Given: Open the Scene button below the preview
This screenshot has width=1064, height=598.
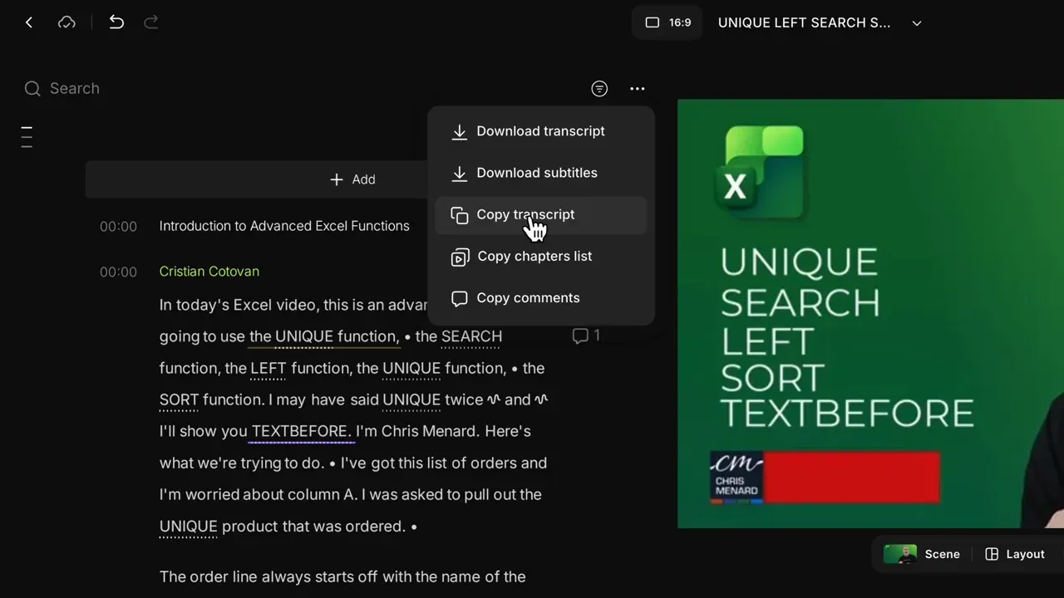Looking at the screenshot, I should 922,554.
